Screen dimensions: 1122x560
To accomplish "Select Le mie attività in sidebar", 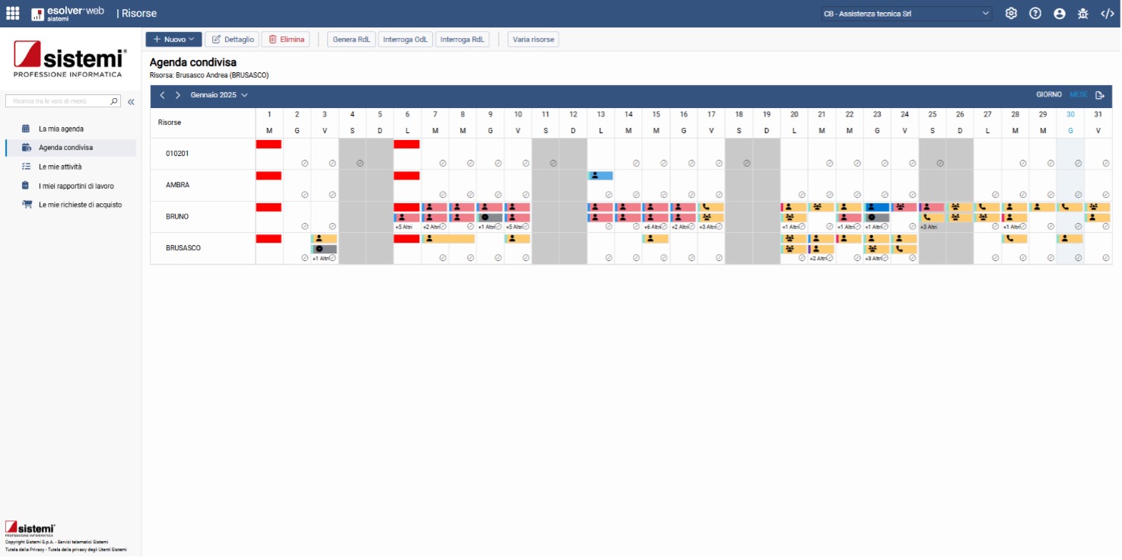I will (60, 167).
